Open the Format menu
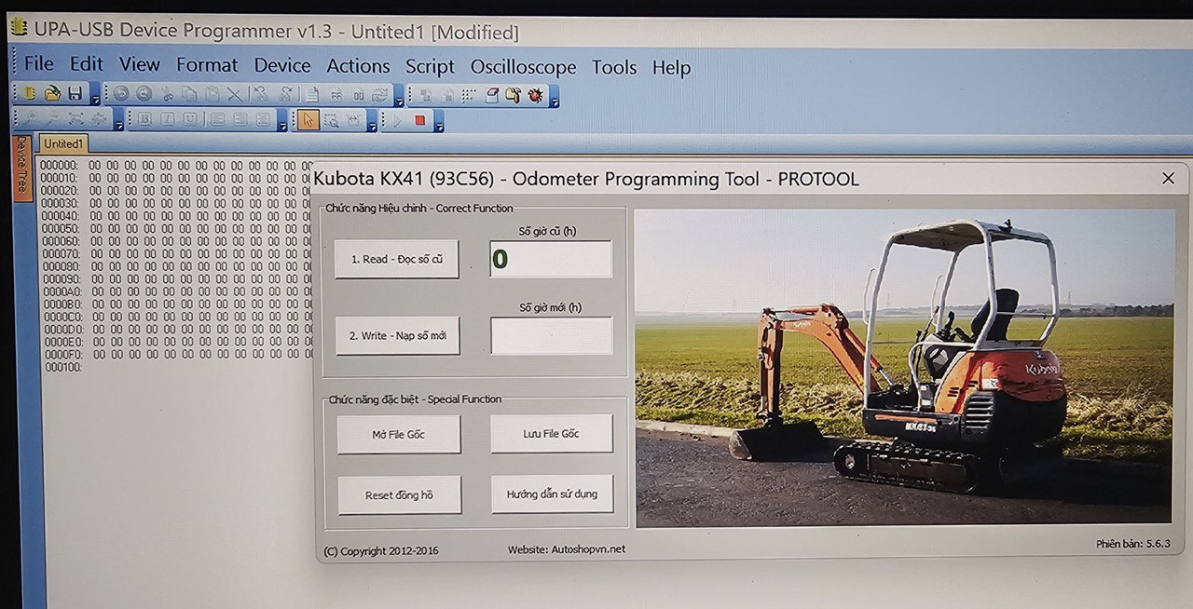This screenshot has height=609, width=1193. [207, 65]
